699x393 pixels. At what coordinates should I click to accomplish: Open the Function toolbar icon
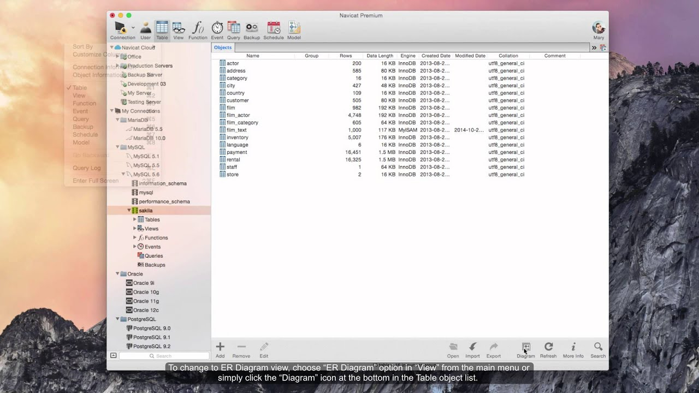(x=198, y=28)
